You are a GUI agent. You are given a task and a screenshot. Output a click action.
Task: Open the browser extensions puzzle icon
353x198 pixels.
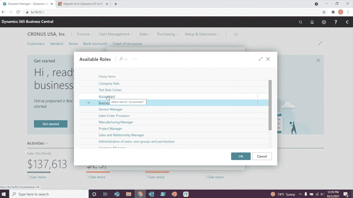(333, 12)
